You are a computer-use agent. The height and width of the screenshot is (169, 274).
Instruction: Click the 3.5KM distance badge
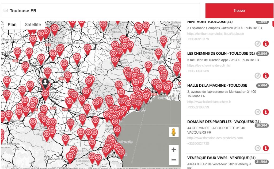coord(262,53)
